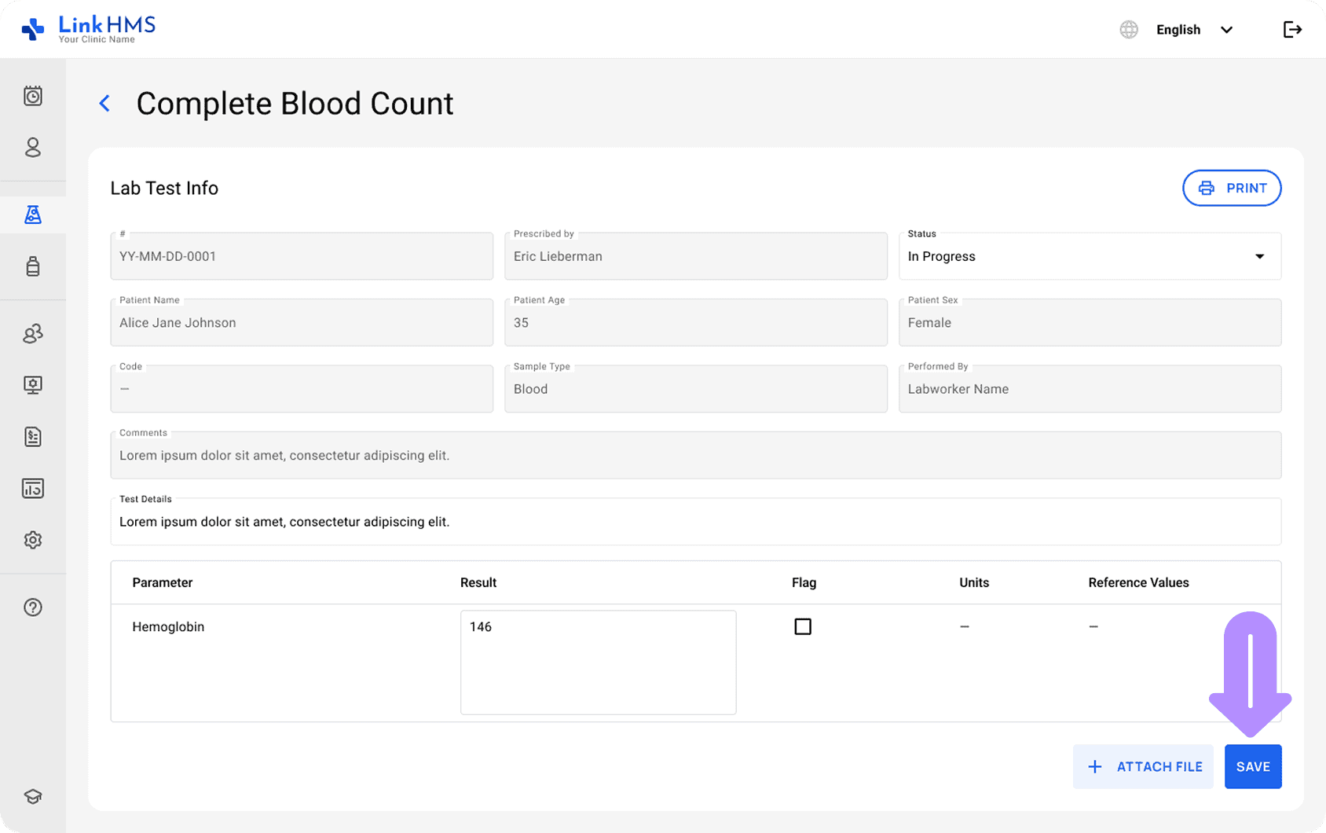Screen dimensions: 1326x833
Task: Click the Attach File button
Action: (x=1143, y=766)
